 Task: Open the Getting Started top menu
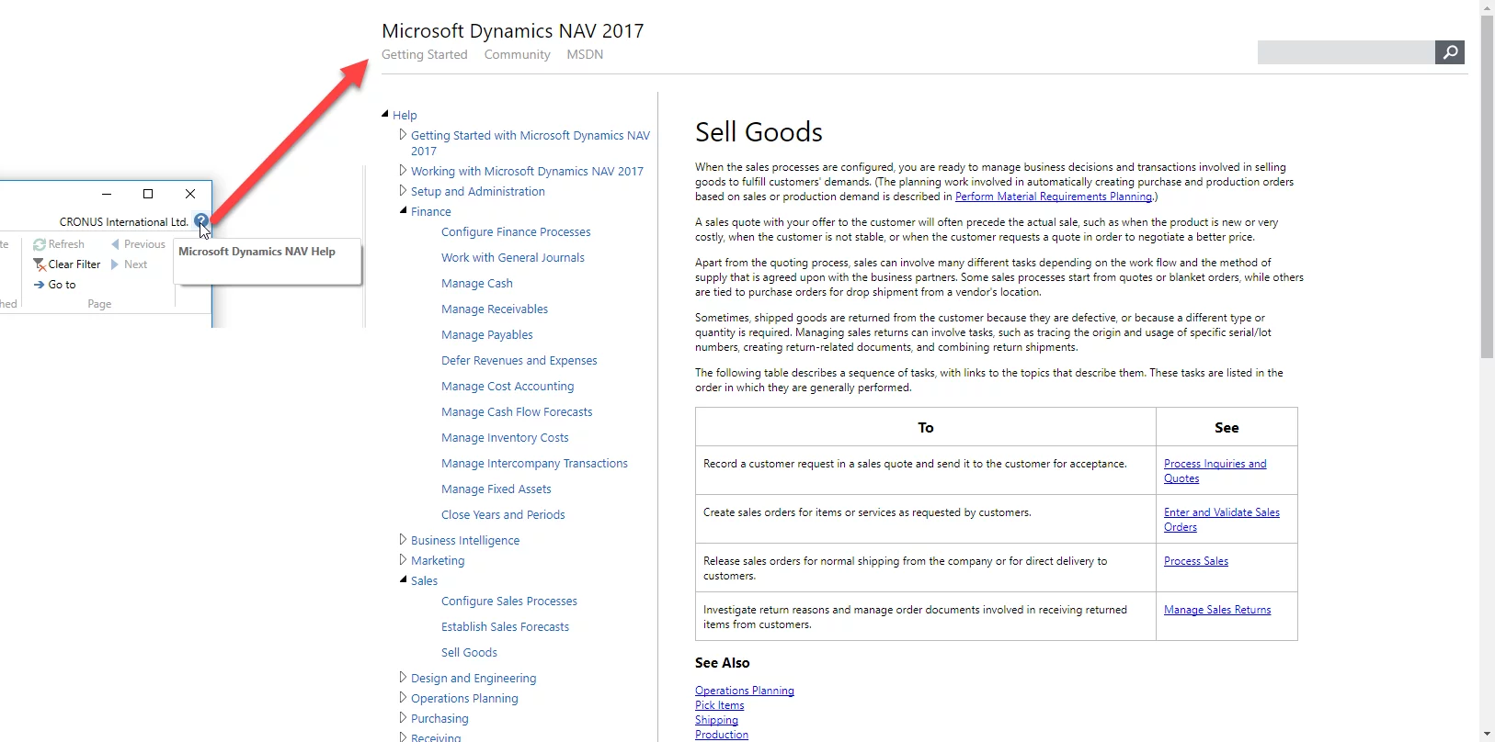[x=424, y=54]
